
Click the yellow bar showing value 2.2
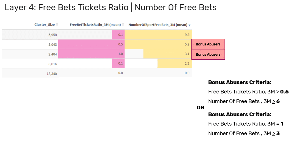(174, 64)
